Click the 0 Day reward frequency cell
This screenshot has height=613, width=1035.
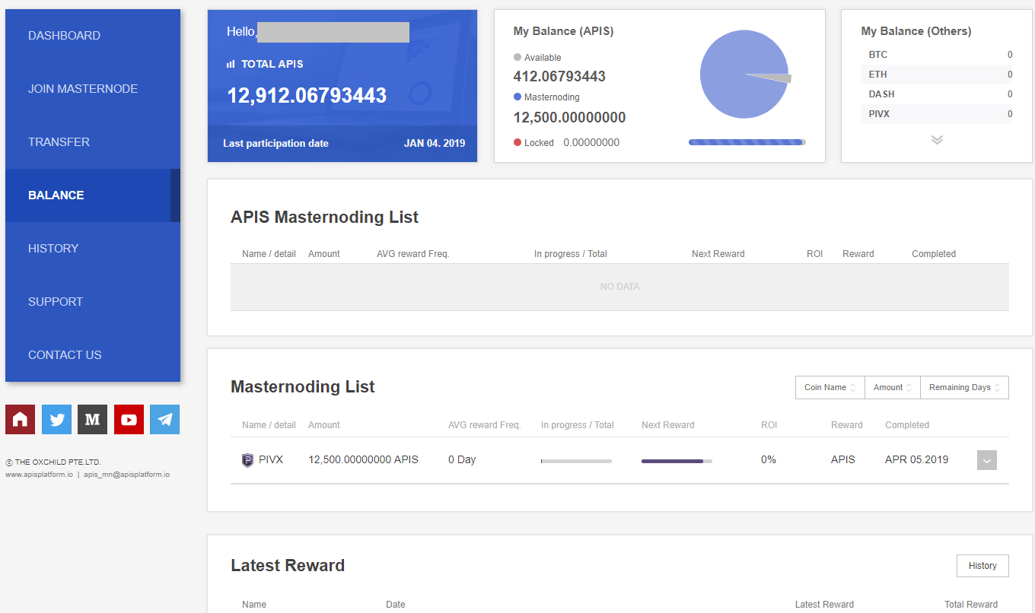coord(462,459)
